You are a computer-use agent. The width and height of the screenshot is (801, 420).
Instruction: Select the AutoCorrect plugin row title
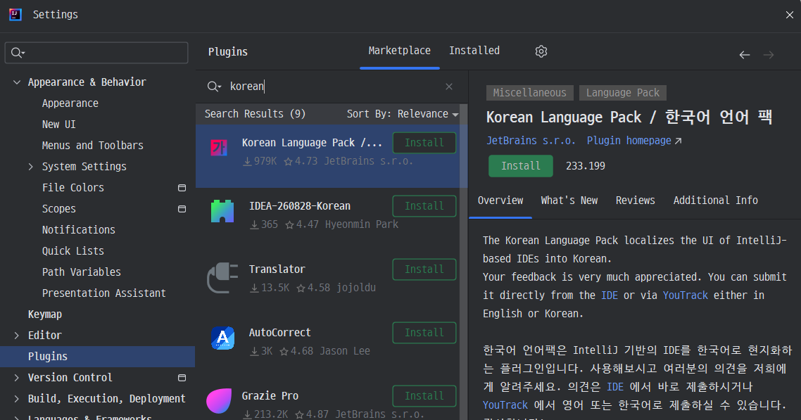pyautogui.click(x=279, y=333)
